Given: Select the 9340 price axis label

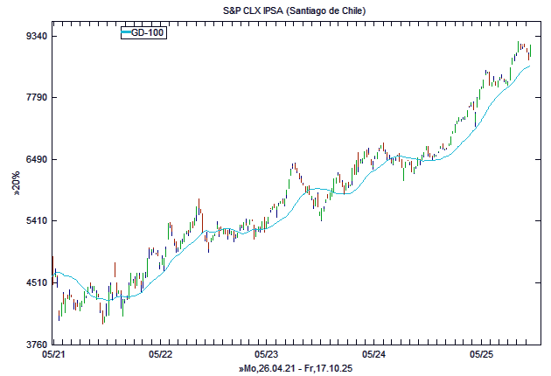Looking at the screenshot, I should tap(34, 36).
